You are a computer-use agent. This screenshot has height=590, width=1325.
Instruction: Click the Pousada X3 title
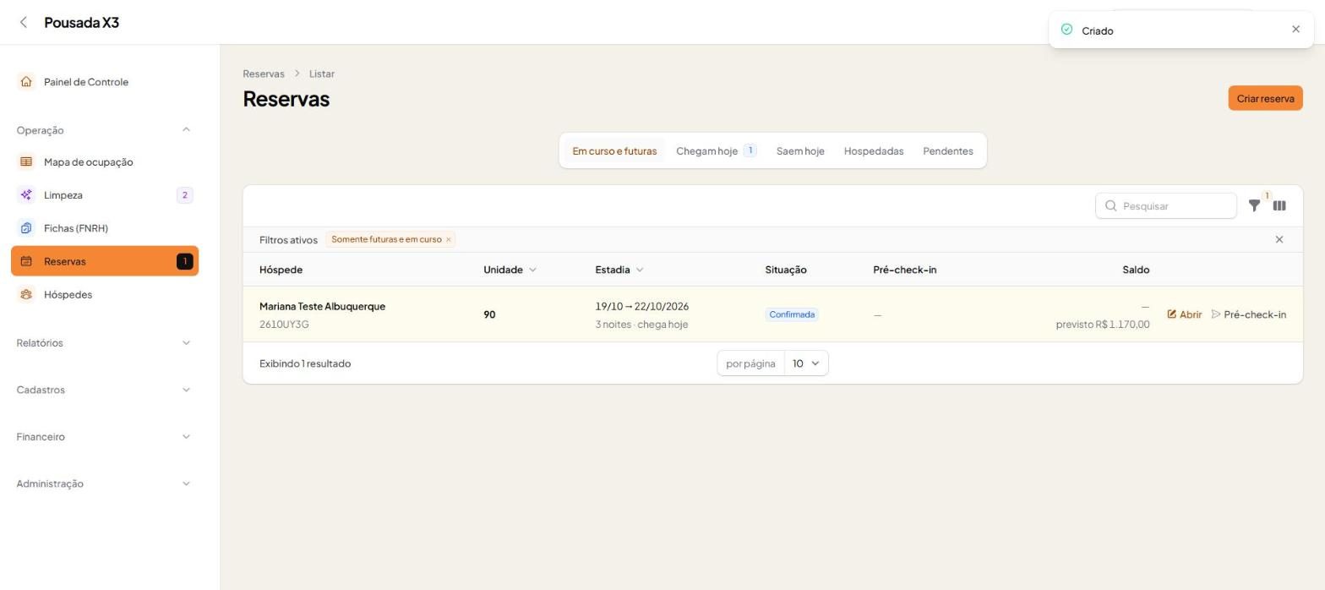(81, 22)
